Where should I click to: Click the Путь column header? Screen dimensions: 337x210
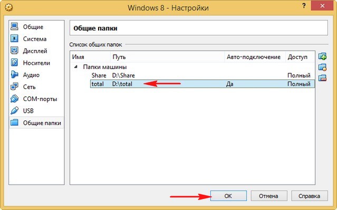(x=167, y=57)
